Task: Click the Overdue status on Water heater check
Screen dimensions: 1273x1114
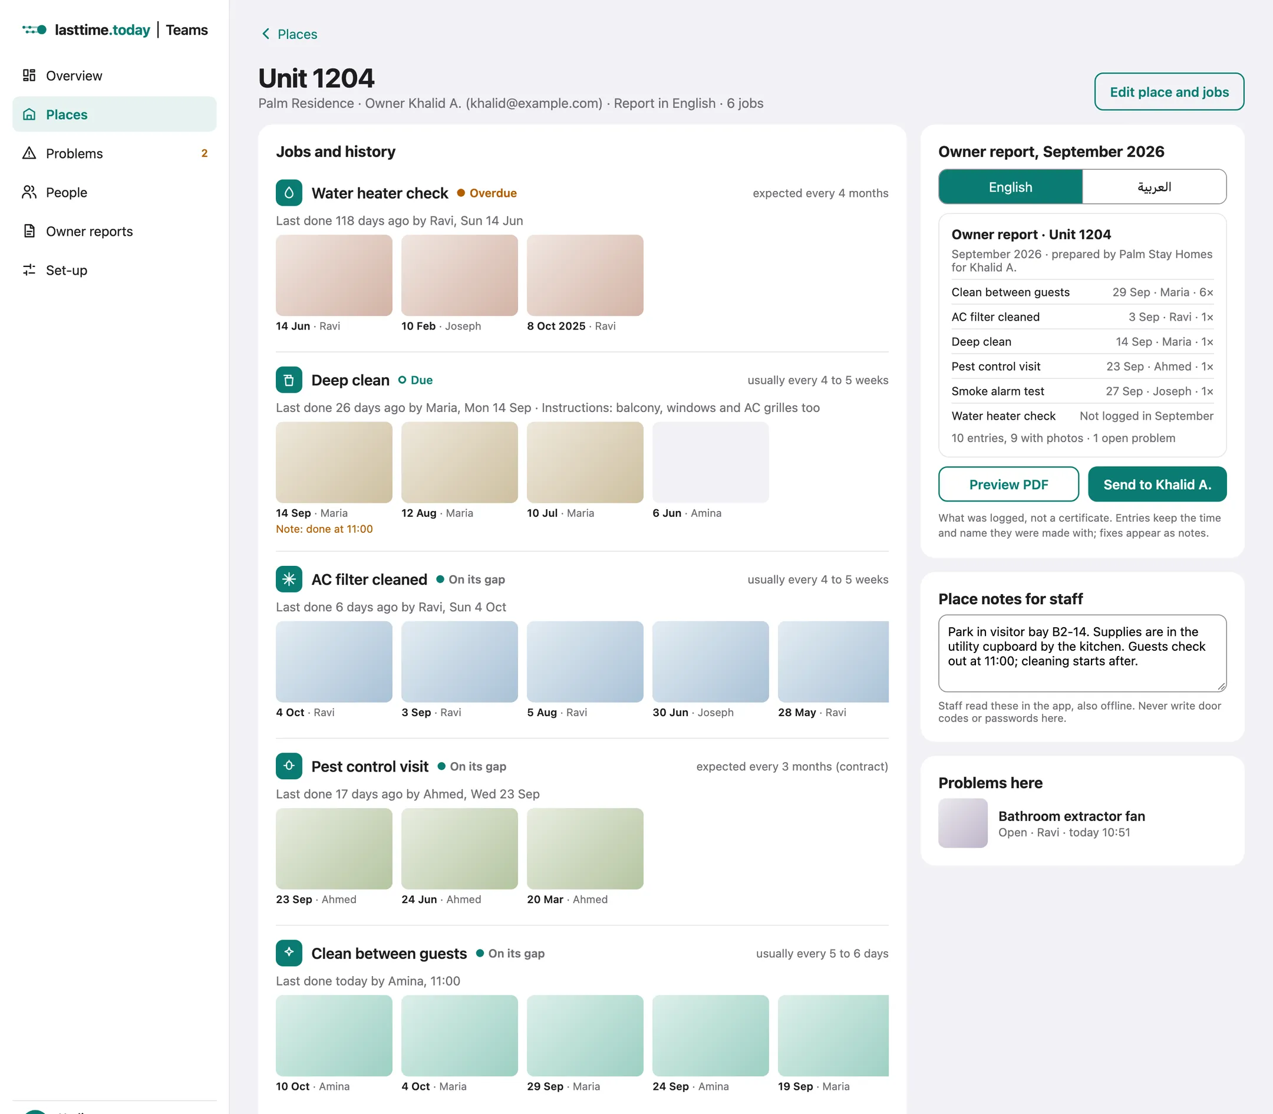Action: [x=487, y=193]
